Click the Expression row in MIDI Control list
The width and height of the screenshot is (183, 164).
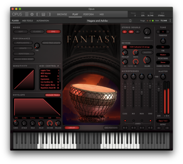50,79
